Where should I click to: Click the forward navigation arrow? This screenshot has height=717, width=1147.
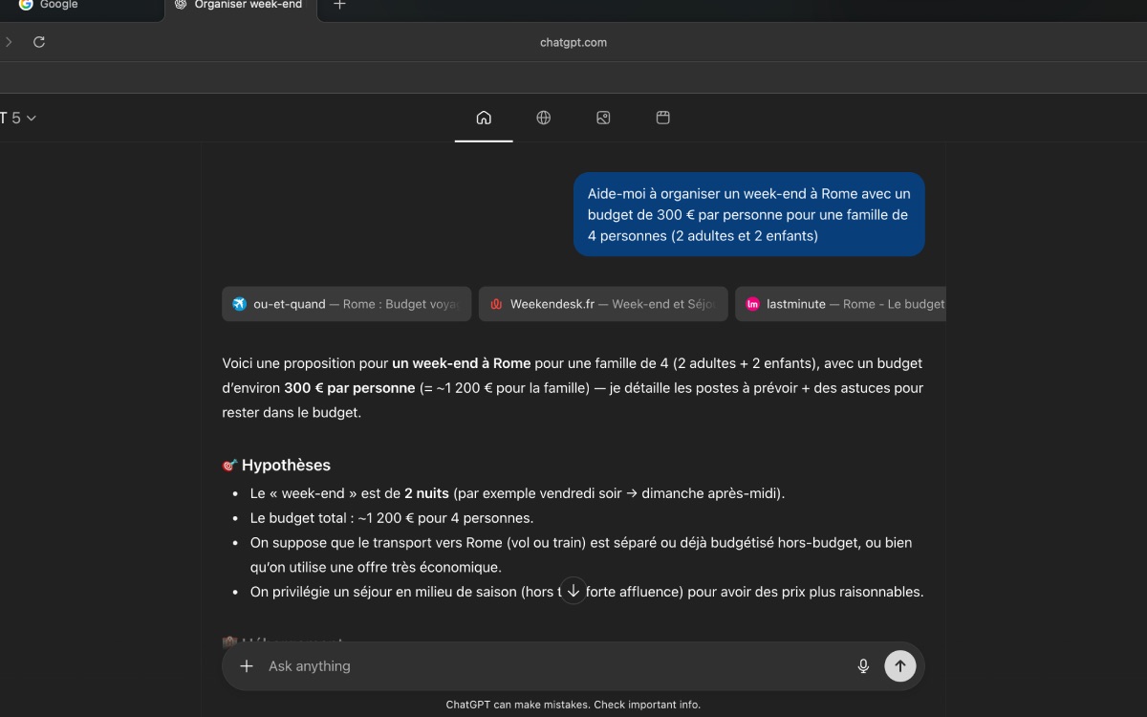[10, 42]
